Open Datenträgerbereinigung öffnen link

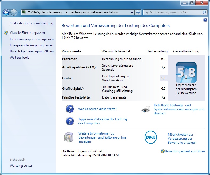point(31,51)
